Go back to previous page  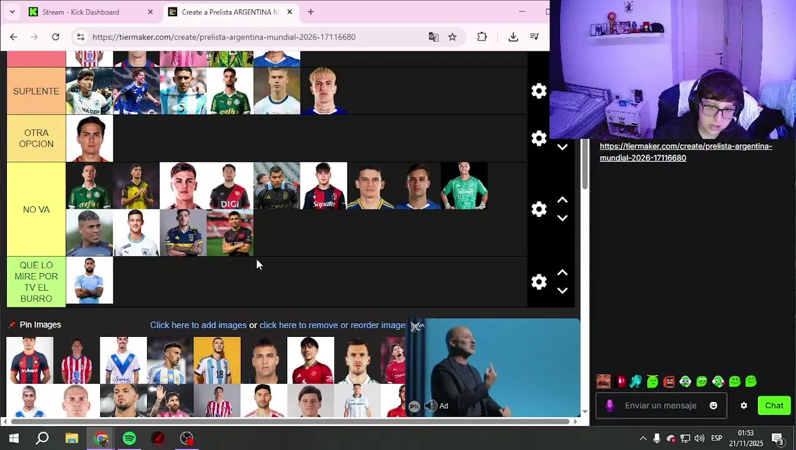pyautogui.click(x=14, y=37)
